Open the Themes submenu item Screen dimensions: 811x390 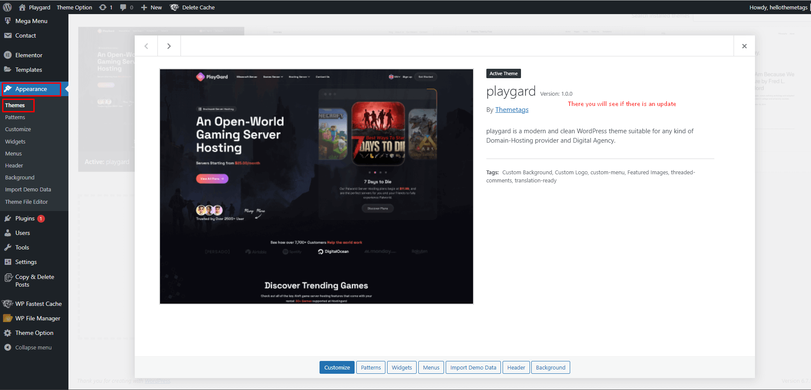(15, 105)
